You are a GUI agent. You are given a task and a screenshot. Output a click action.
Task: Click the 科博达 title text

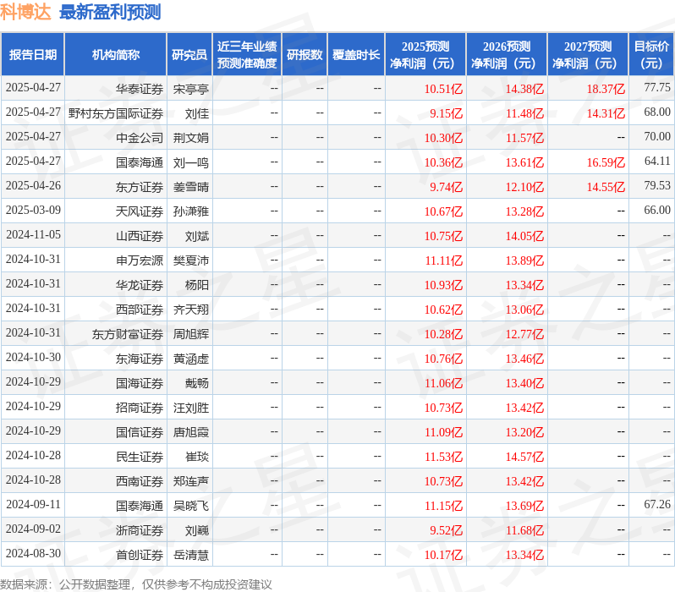coord(25,12)
